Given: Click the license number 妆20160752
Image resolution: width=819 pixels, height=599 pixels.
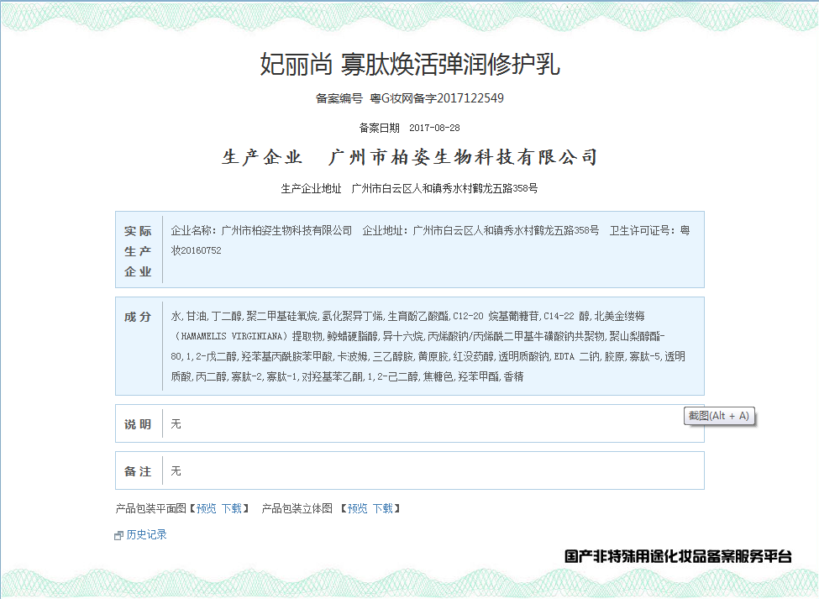Looking at the screenshot, I should [197, 250].
